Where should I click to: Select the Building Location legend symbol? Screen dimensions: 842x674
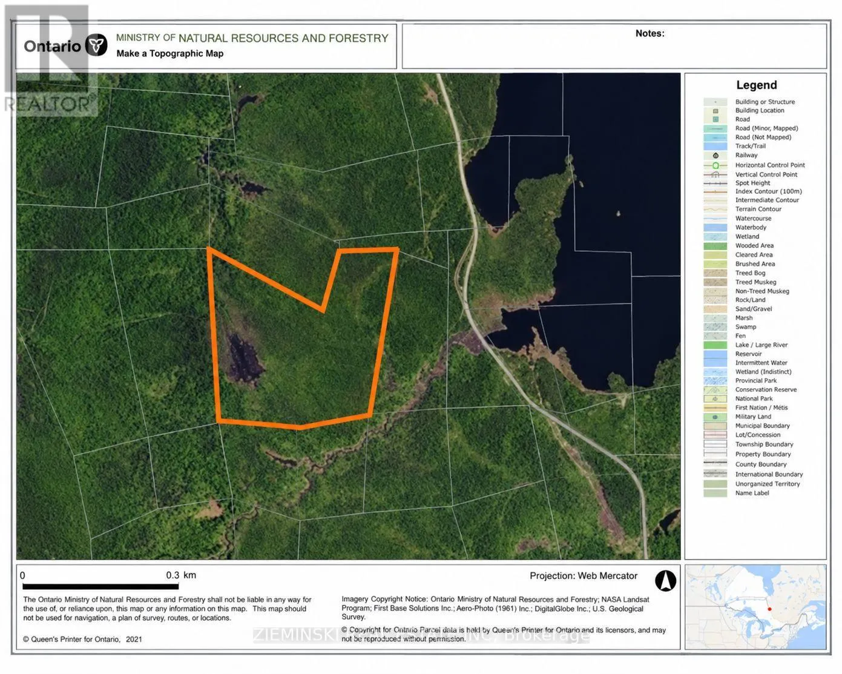pos(715,111)
